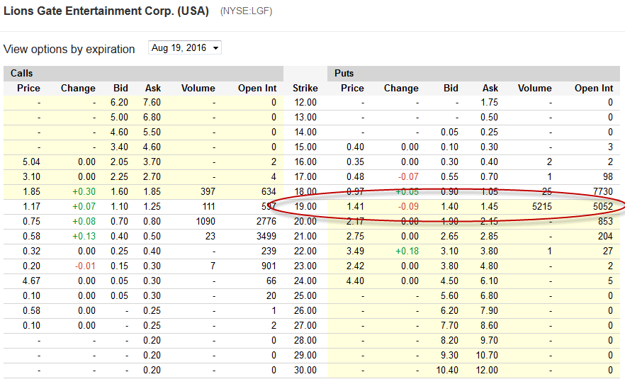
Task: Open the Aug 19, 2016 expiration dropdown
Action: (184, 47)
